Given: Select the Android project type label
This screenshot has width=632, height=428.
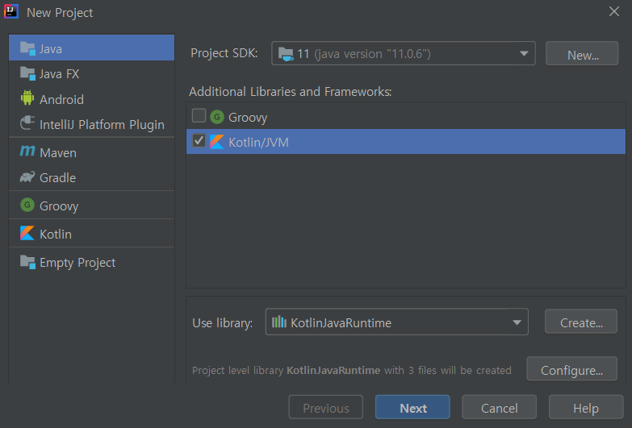Looking at the screenshot, I should [x=61, y=99].
